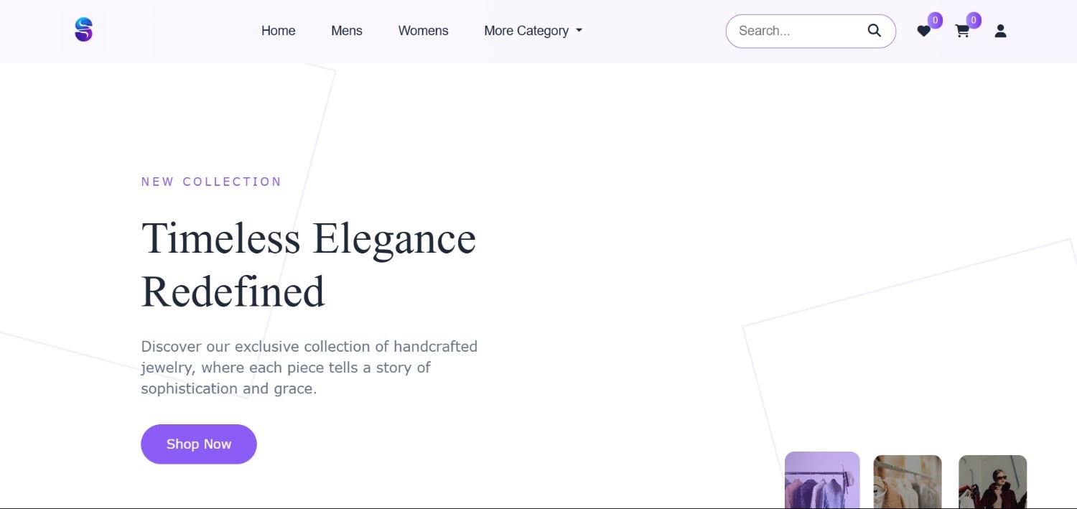Image resolution: width=1077 pixels, height=509 pixels.
Task: Open the Womens category page
Action: pos(423,31)
